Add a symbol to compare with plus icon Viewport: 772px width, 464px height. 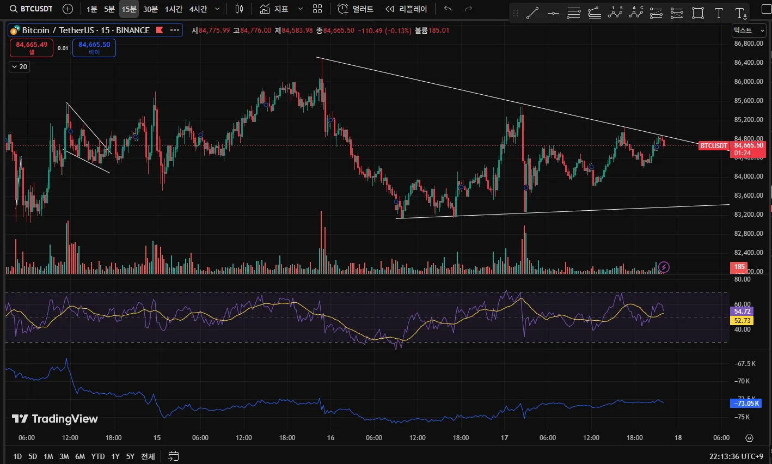coord(68,9)
